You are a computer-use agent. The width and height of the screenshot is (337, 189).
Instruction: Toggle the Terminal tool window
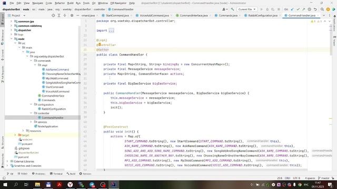click(56, 174)
